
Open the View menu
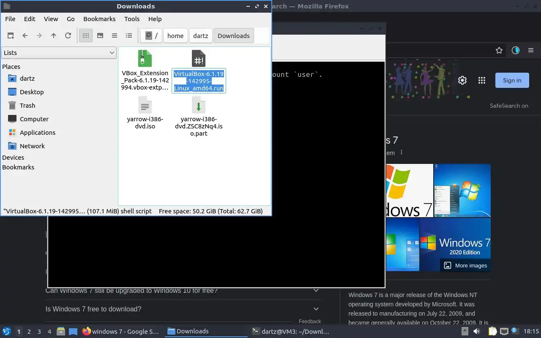(x=51, y=19)
